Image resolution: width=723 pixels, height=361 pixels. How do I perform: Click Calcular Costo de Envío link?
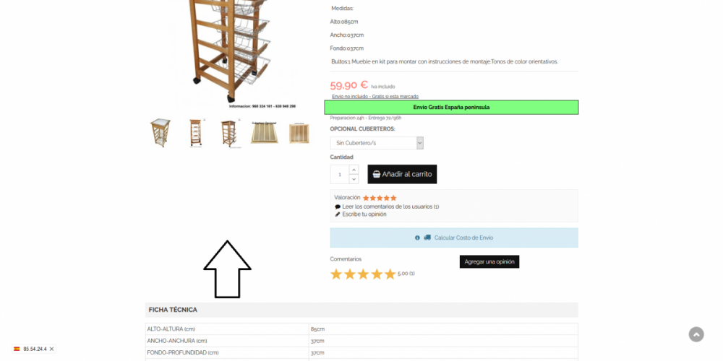[463, 238]
